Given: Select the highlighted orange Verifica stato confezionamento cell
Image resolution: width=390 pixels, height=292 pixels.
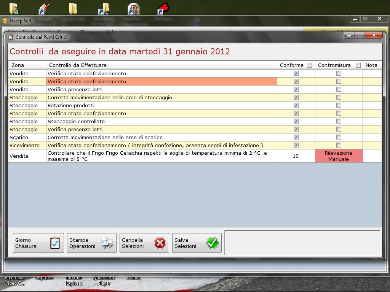Looking at the screenshot, I should click(x=161, y=81).
